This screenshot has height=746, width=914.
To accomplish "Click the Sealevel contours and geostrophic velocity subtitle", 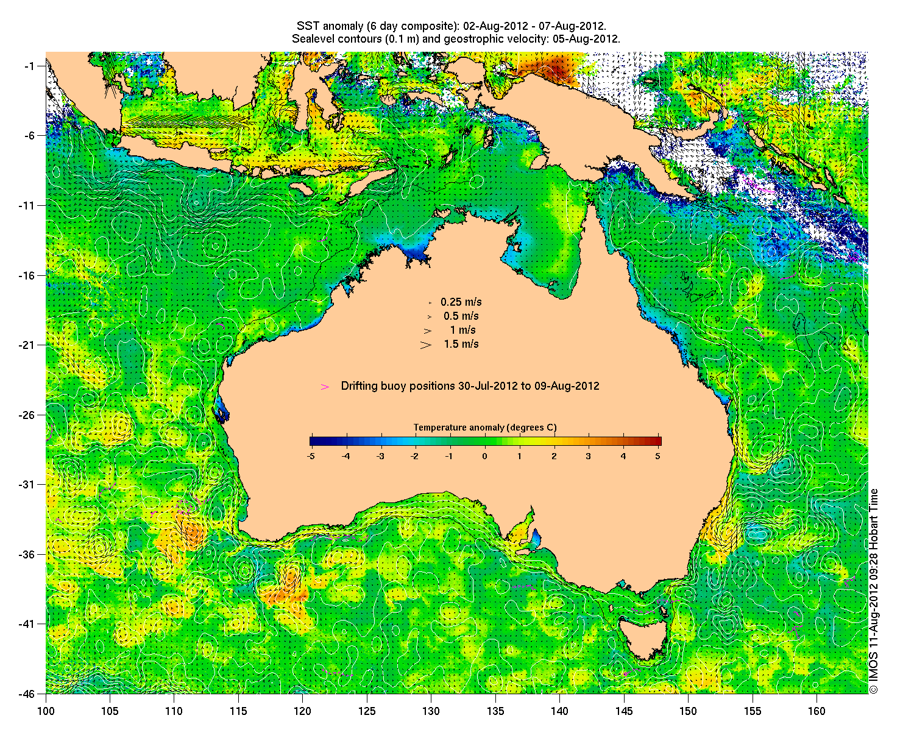I will (x=456, y=39).
